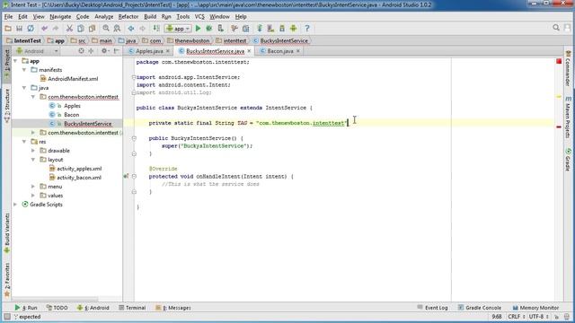Toggle the Gradle side panel
575x323 pixels.
568,160
